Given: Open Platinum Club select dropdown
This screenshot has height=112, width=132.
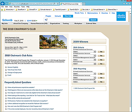Looking at the screenshot, I should point(84,64).
